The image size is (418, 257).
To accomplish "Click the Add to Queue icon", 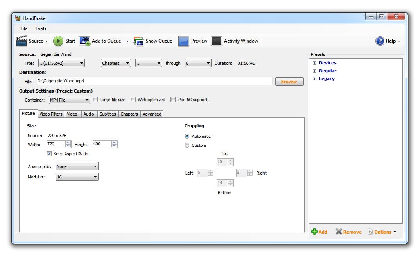I will click(84, 41).
